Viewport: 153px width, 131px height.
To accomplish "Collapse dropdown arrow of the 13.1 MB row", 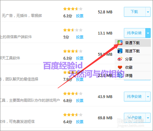I will pyautogui.click(x=148, y=33).
